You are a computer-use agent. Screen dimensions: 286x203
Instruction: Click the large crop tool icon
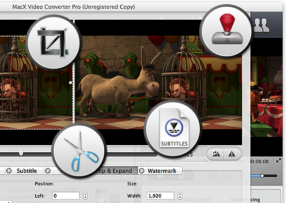(x=53, y=42)
